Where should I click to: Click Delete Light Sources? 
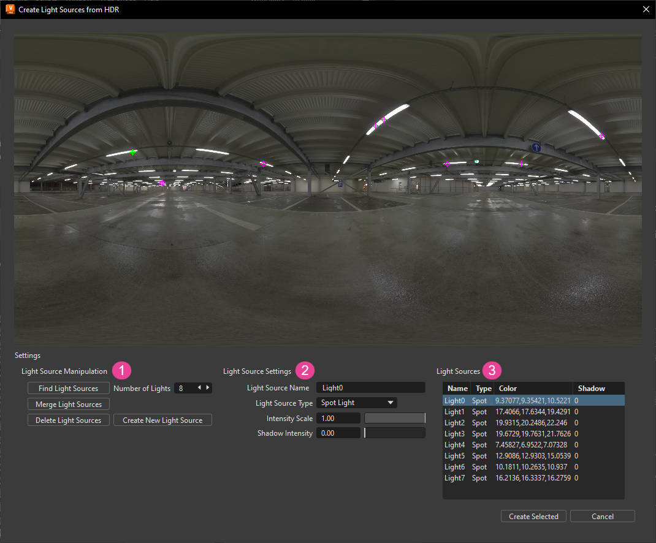(x=68, y=419)
